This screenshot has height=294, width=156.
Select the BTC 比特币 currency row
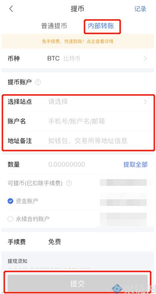(78, 59)
